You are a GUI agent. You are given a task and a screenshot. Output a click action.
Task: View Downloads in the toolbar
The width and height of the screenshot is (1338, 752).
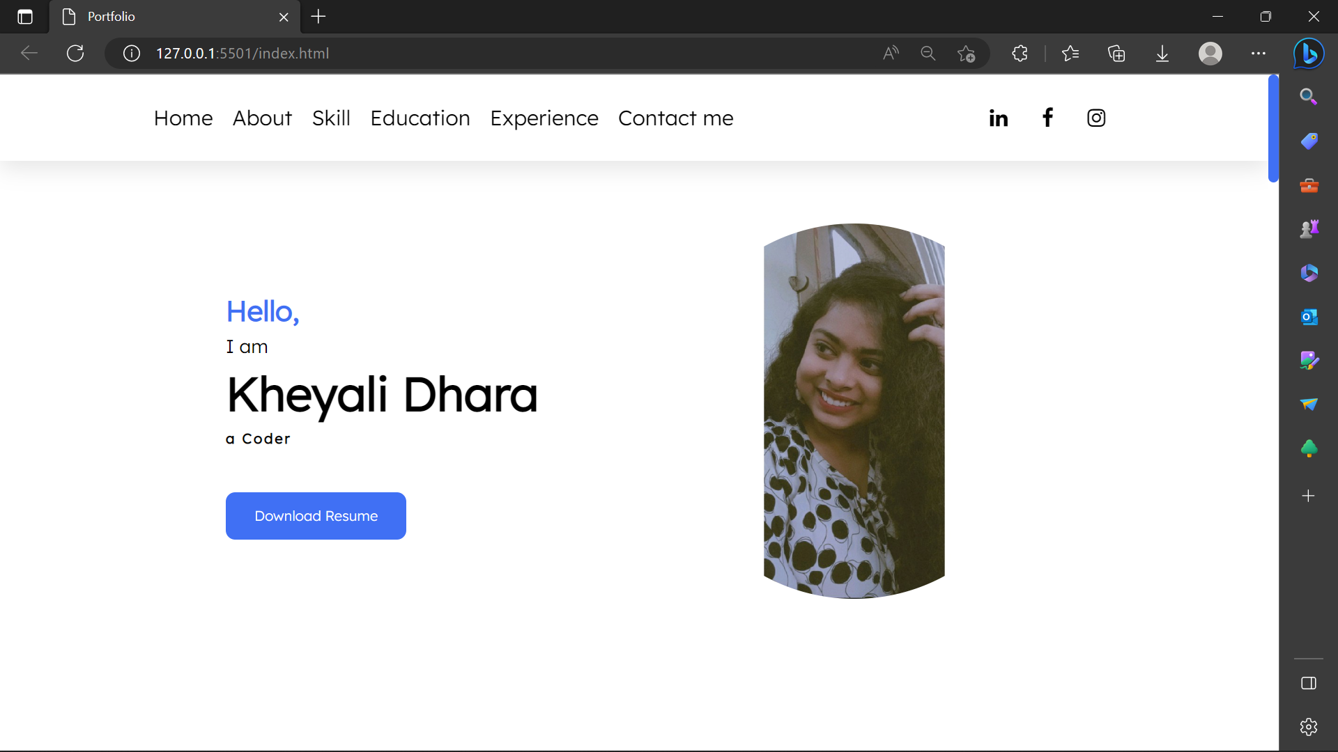tap(1161, 54)
